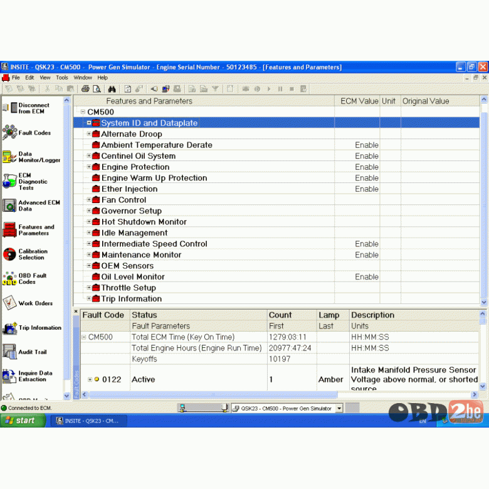This screenshot has height=489, width=489.
Task: Click the Play toolbar icon
Action: [x=269, y=89]
